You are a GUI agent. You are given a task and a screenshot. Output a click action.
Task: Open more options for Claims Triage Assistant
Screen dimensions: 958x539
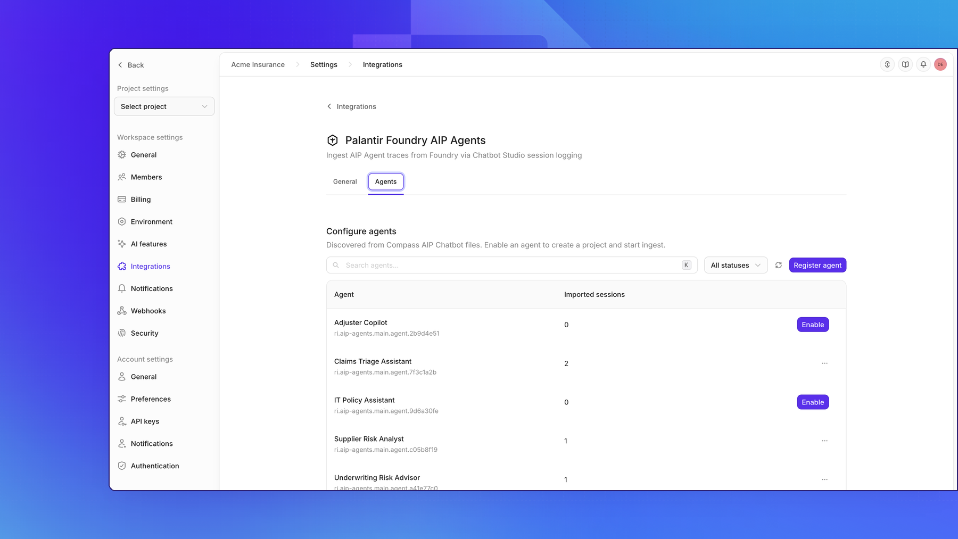click(824, 363)
